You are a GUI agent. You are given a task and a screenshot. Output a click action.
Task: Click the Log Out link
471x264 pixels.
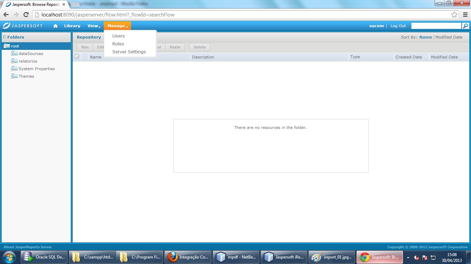398,26
